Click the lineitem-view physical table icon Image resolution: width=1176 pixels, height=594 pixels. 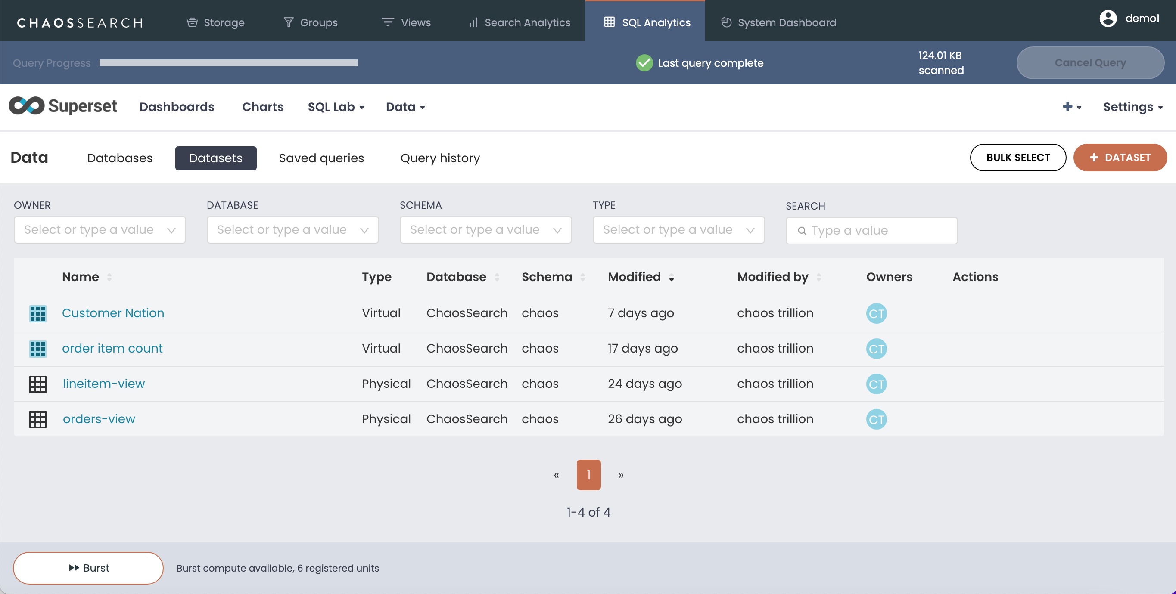click(x=37, y=384)
